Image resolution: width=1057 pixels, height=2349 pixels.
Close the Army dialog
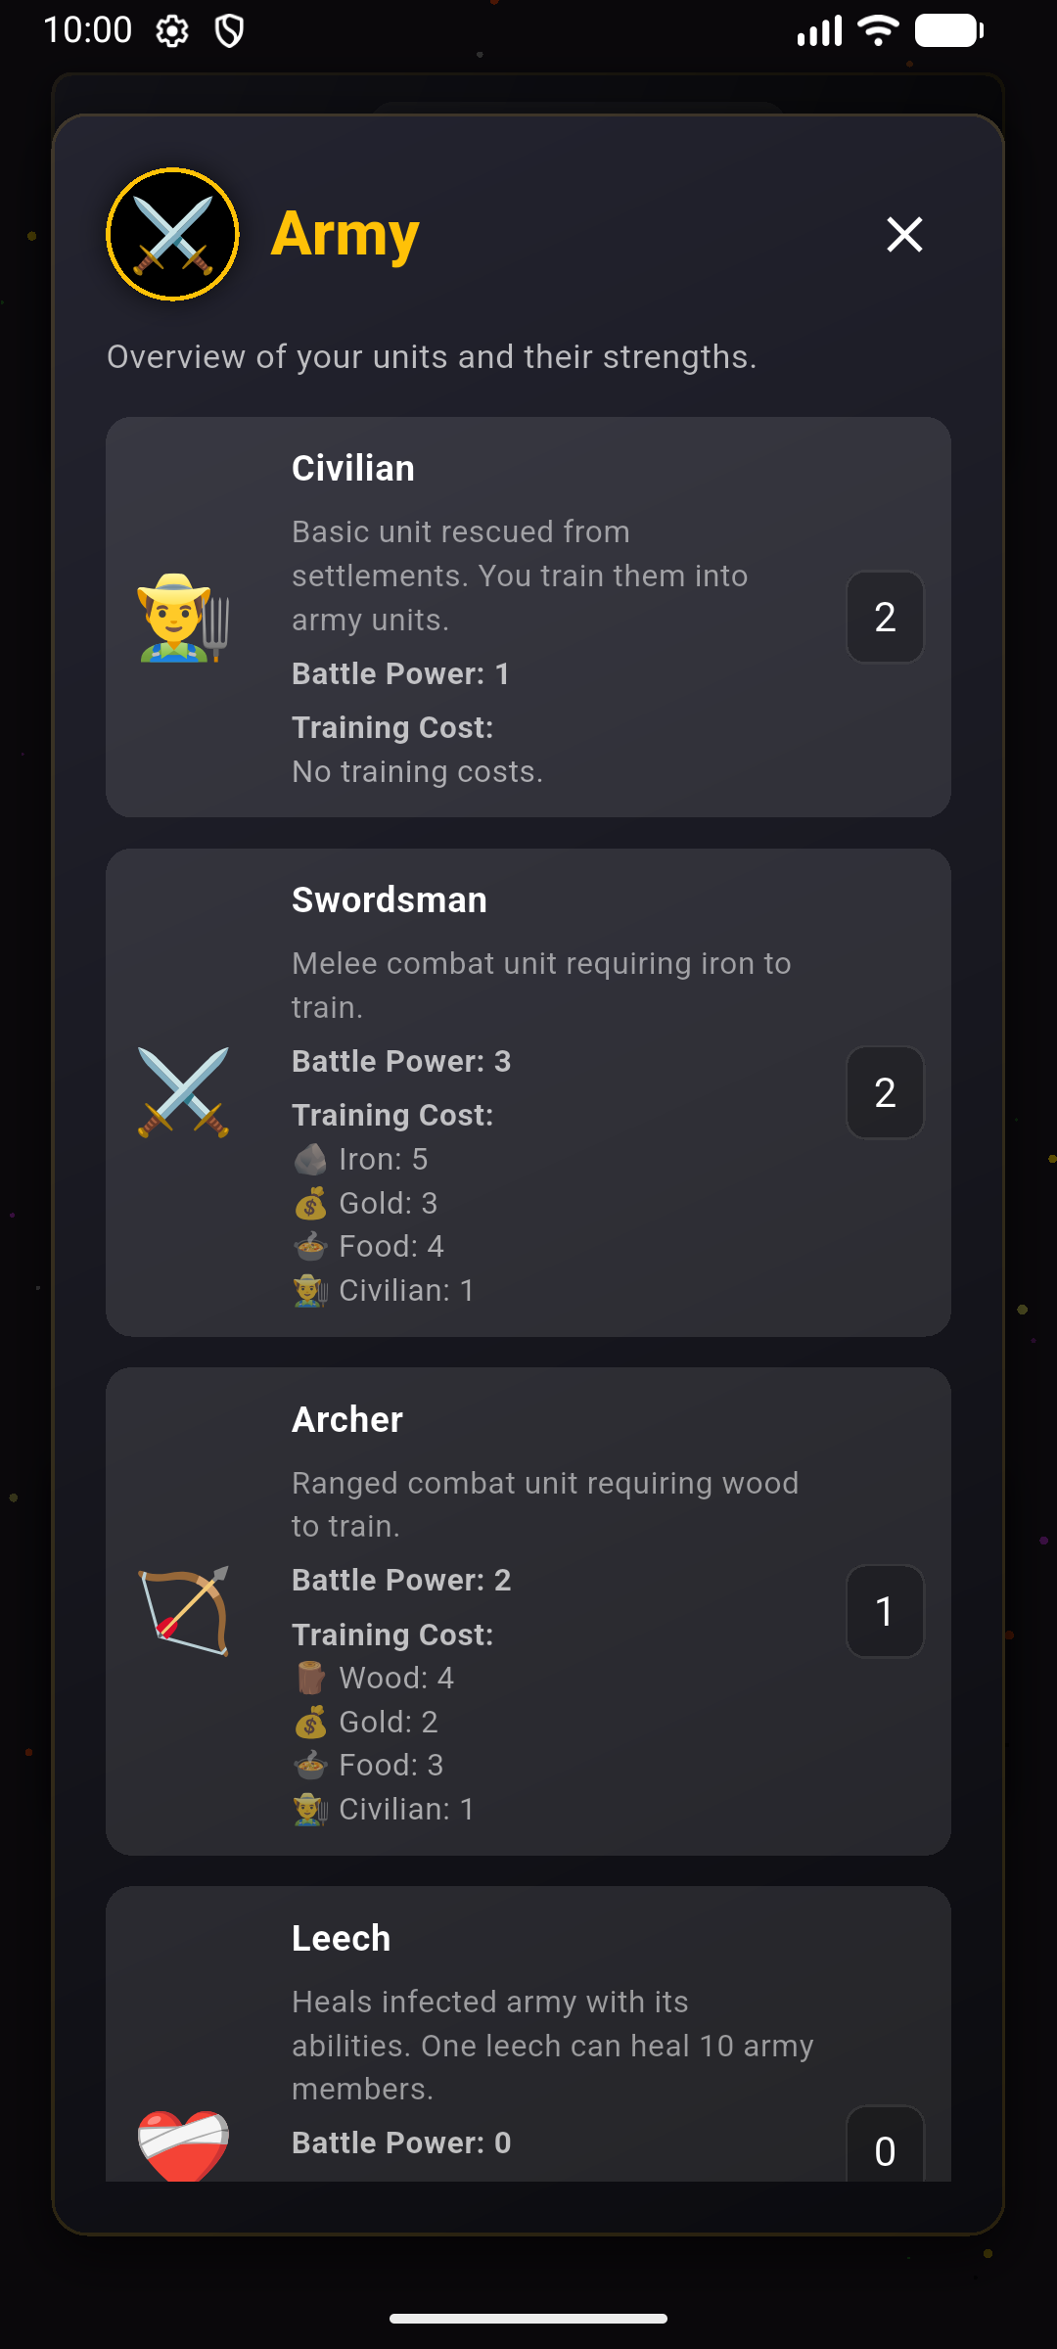pos(904,235)
